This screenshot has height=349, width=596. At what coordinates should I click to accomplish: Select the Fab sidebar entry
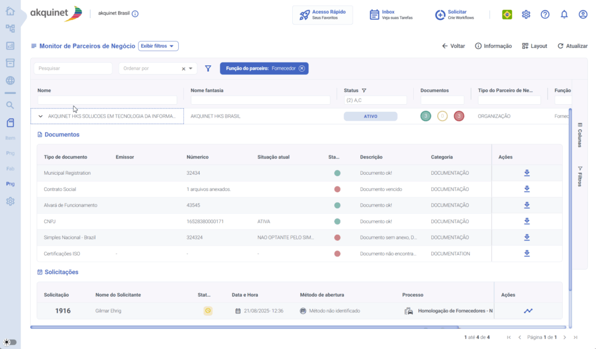[x=10, y=168]
